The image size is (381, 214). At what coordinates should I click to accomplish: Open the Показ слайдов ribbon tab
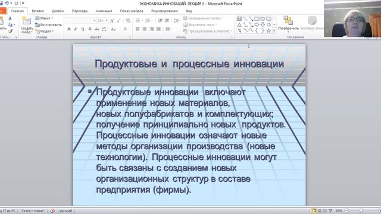(132, 11)
